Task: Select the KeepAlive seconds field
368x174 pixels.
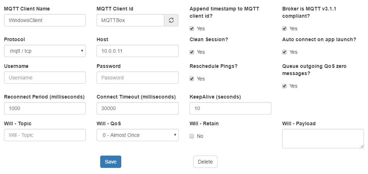Action: tap(230, 108)
